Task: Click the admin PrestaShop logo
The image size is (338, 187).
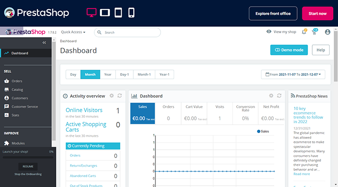Action: click(25, 32)
